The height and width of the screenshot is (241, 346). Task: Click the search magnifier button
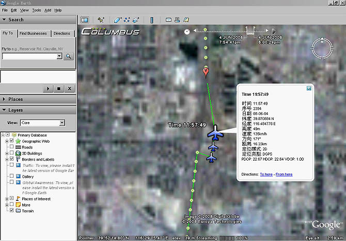69,56
